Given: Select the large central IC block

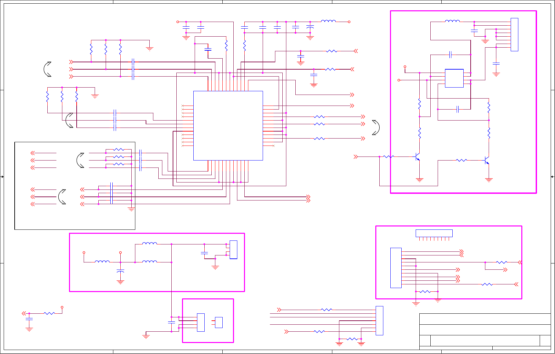Looking at the screenshot, I should 228,126.
